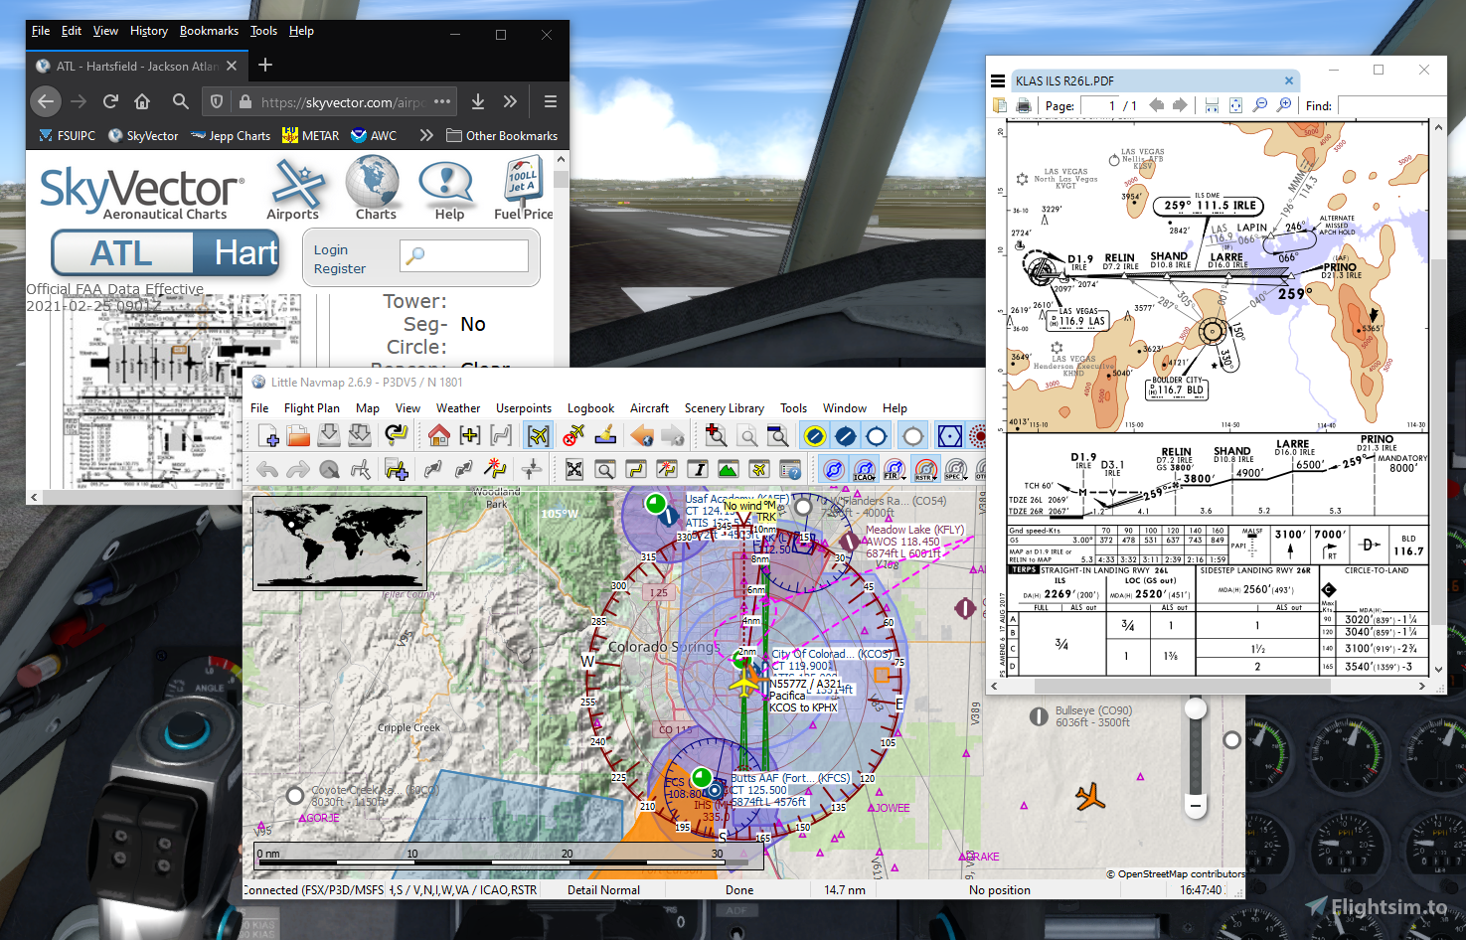Select the flight plan calculation wand icon
The height and width of the screenshot is (940, 1466).
(x=494, y=470)
